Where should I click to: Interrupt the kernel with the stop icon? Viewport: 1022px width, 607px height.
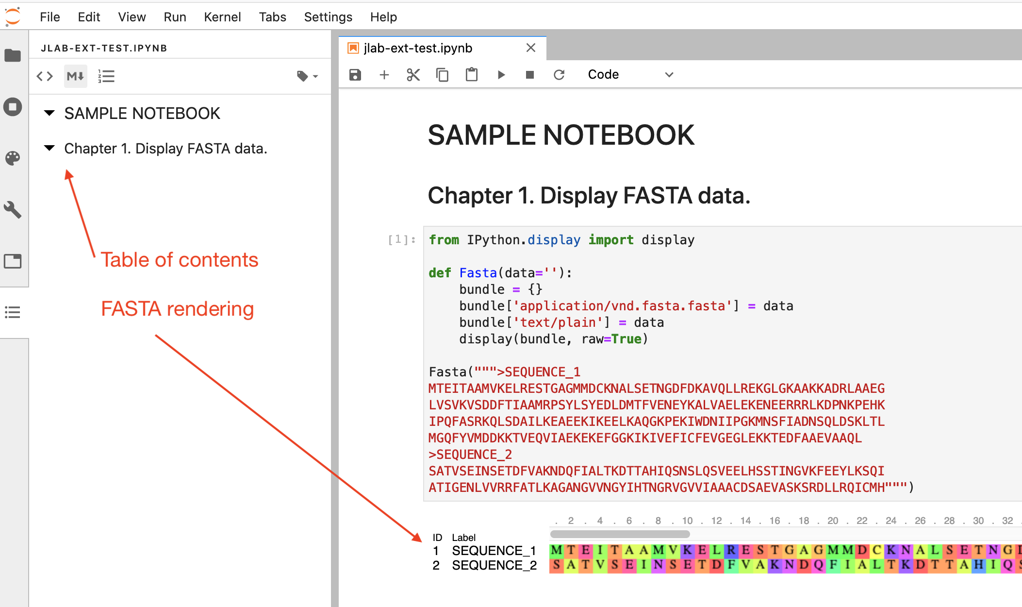coord(530,75)
